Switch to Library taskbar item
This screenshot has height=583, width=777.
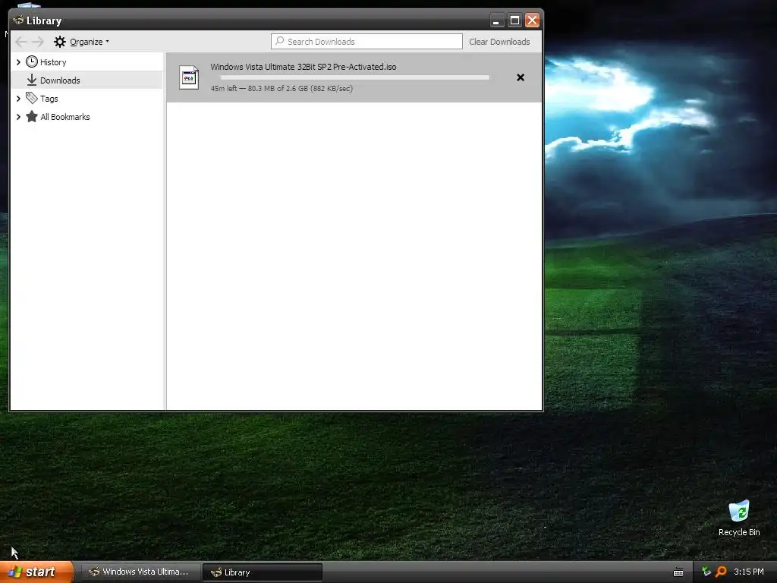tap(263, 572)
